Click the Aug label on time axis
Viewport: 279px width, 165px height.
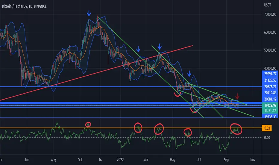coord(53,160)
